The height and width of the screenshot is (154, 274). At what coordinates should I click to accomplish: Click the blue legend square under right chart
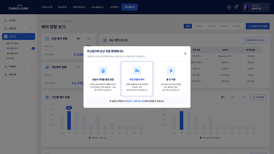[x=201, y=138]
